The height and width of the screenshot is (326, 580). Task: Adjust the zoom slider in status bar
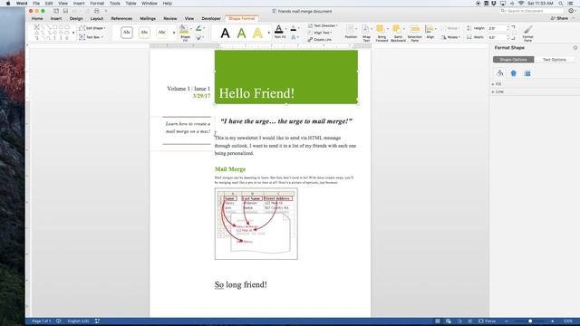[x=529, y=321]
